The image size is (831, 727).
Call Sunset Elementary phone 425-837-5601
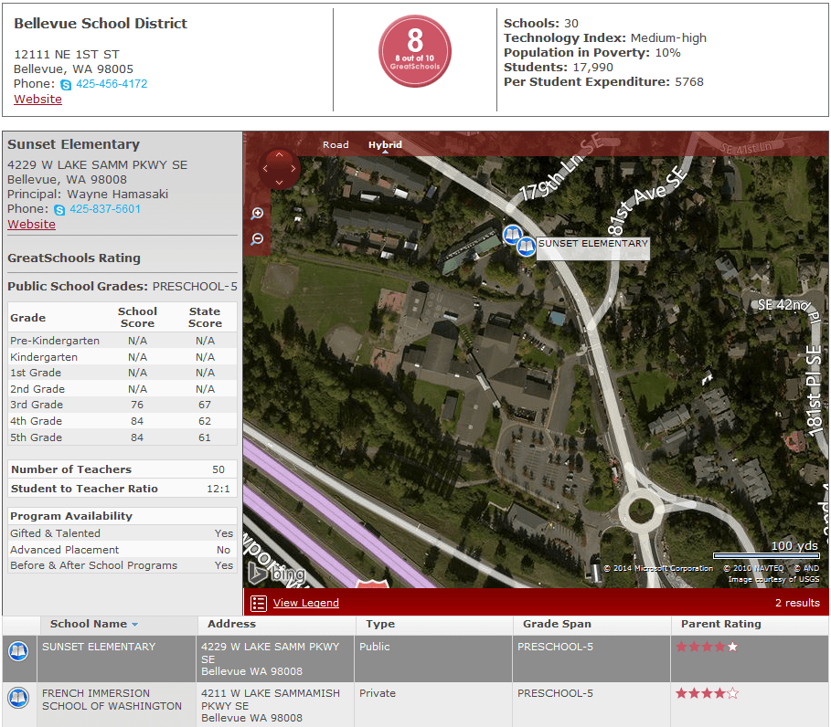click(x=105, y=209)
